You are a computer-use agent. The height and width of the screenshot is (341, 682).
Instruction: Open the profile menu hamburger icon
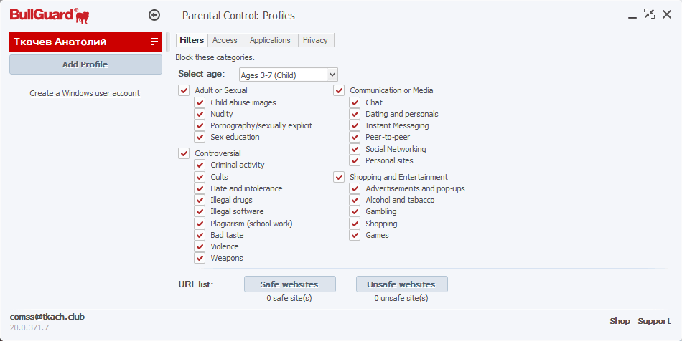[154, 42]
